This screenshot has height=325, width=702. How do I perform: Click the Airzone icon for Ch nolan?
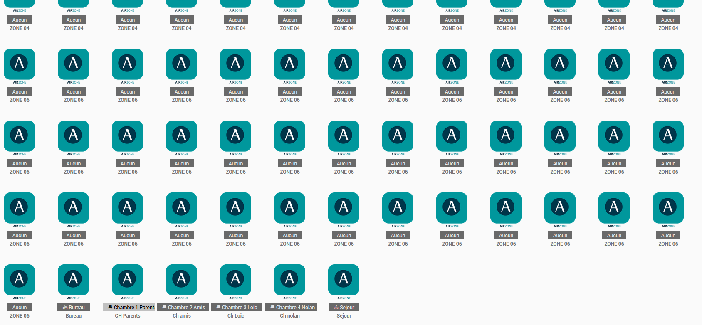point(289,279)
